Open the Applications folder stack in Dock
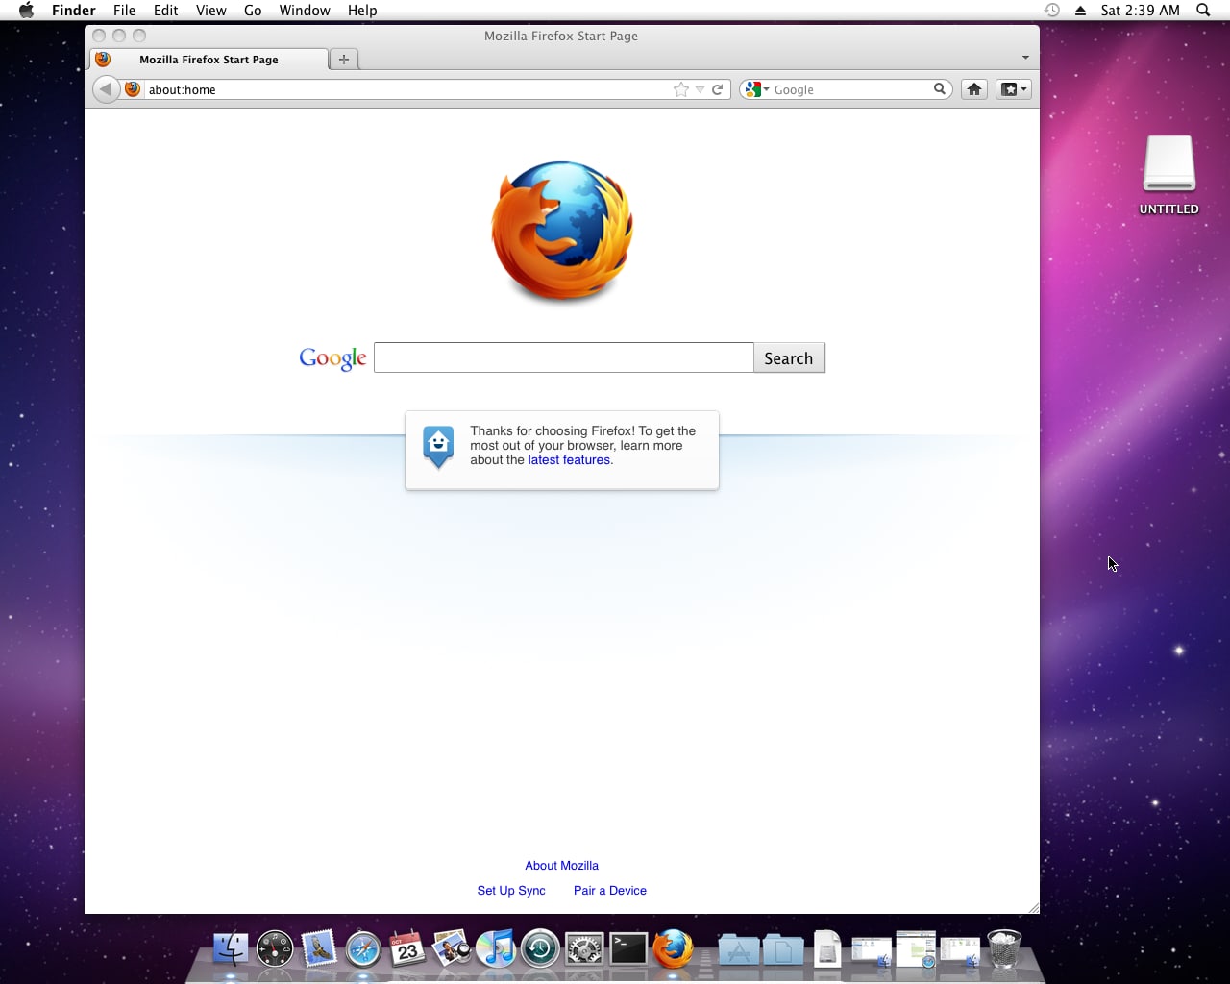1230x984 pixels. [x=738, y=950]
